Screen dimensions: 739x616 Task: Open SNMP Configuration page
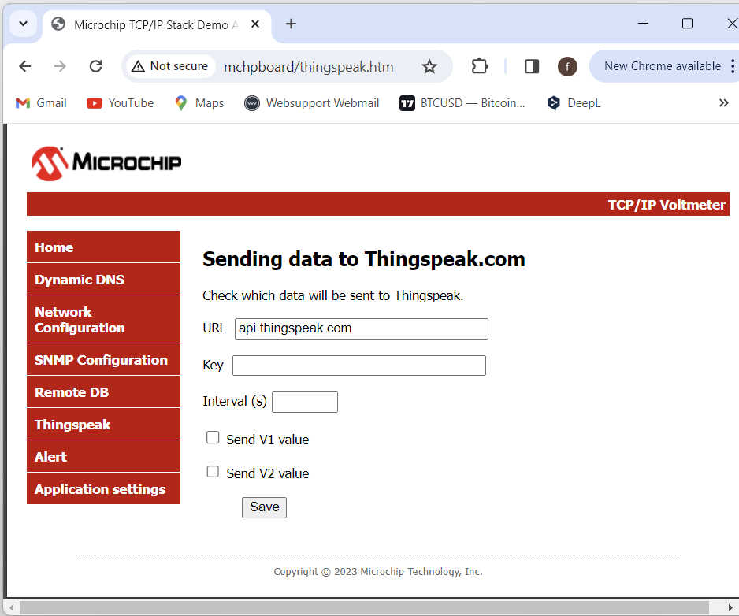click(x=104, y=360)
